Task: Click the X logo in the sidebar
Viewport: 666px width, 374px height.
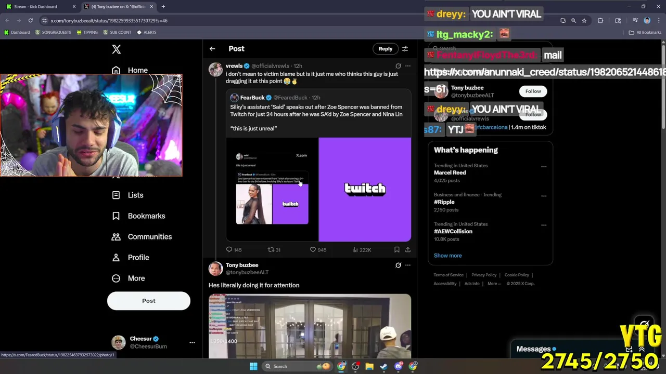Action: point(116,49)
